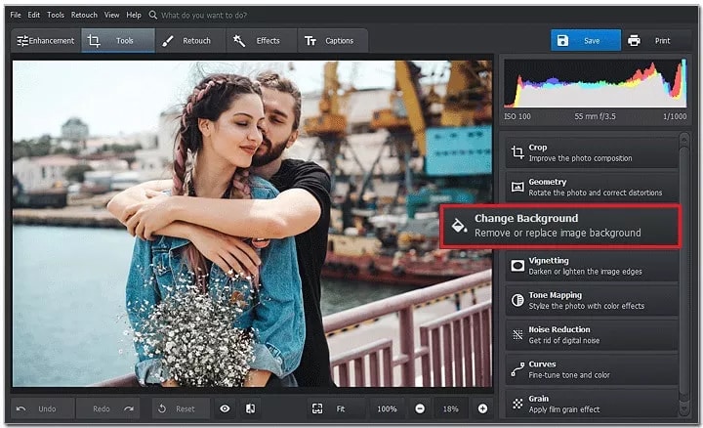
Task: Open the Curves tool
Action: (x=592, y=369)
